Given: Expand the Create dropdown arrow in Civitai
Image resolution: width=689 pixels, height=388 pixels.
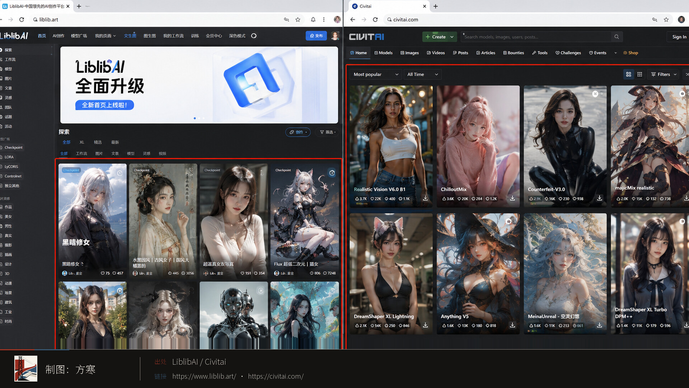Looking at the screenshot, I should point(452,37).
